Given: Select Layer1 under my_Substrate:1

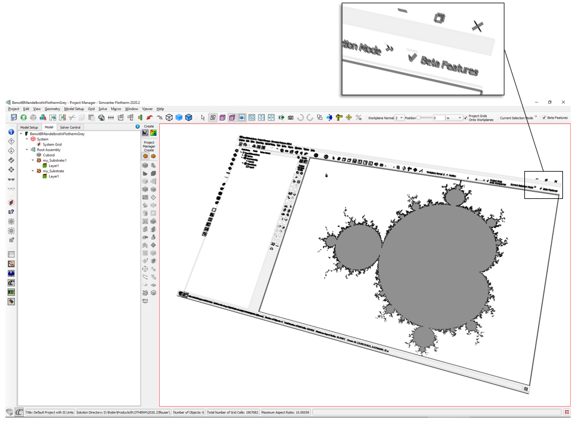Looking at the screenshot, I should point(53,166).
